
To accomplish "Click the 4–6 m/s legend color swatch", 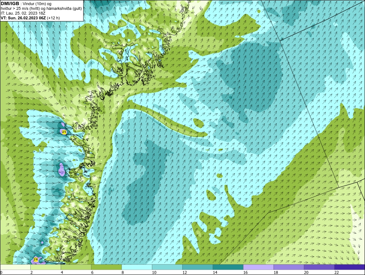I will point(76,267).
